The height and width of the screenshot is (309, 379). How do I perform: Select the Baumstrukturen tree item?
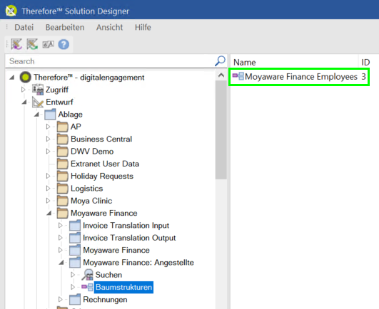click(123, 287)
